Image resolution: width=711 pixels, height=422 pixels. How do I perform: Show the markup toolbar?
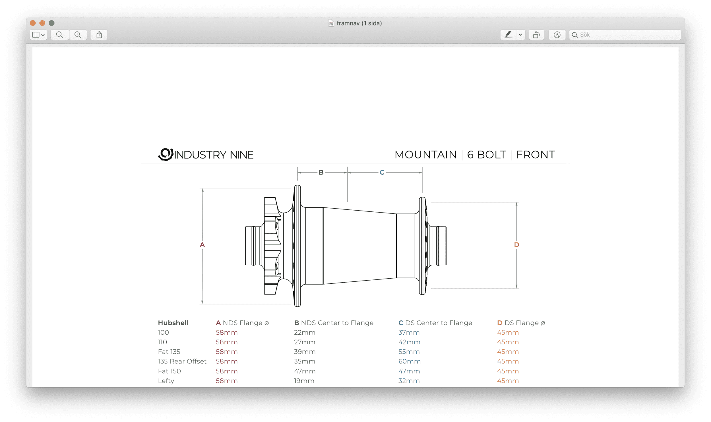[557, 35]
